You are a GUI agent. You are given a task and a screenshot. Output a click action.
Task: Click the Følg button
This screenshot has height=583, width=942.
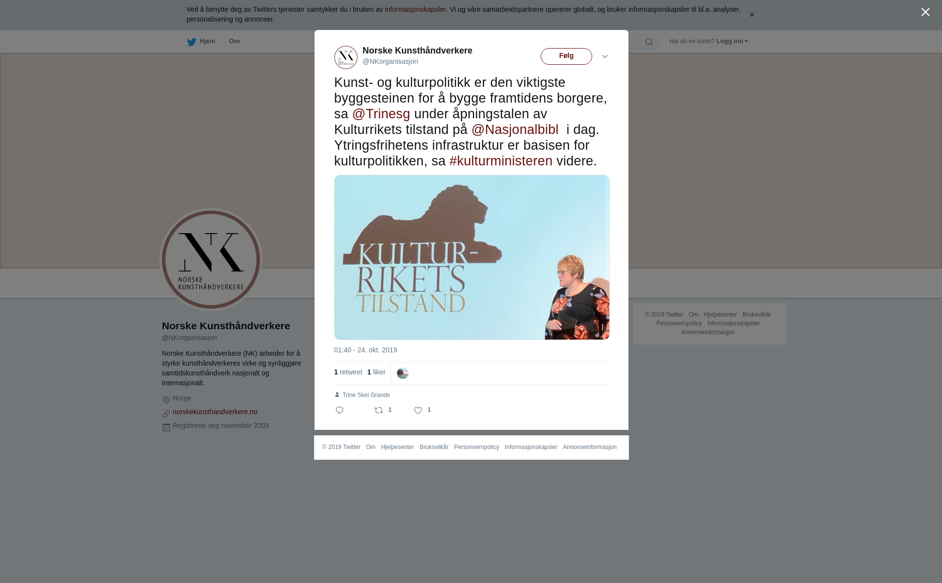tap(566, 56)
